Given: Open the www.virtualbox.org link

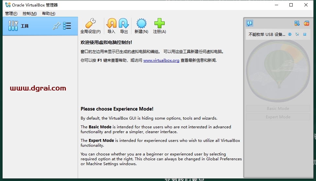Looking at the screenshot, I should click(161, 60).
